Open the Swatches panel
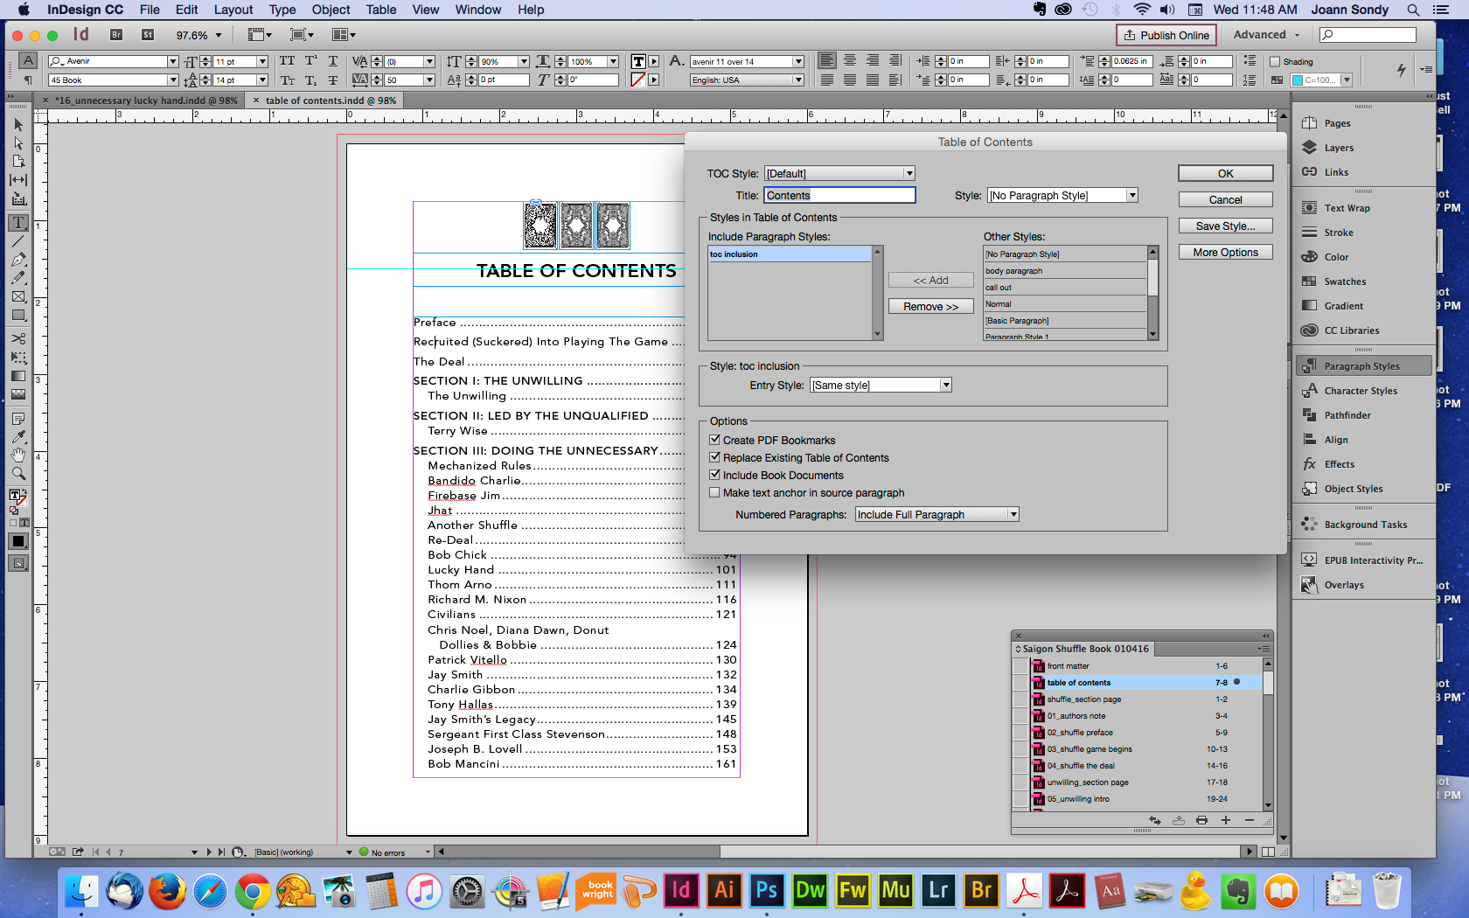This screenshot has height=918, width=1469. (1345, 282)
